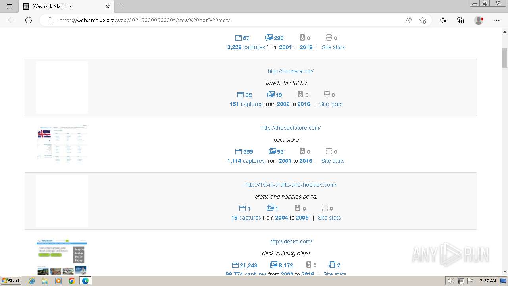Open webpage count 355 for thebeefstore.com
The width and height of the screenshot is (508, 286).
[x=244, y=151]
